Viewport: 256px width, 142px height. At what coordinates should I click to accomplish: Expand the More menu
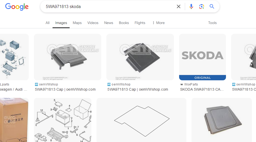click(x=158, y=23)
